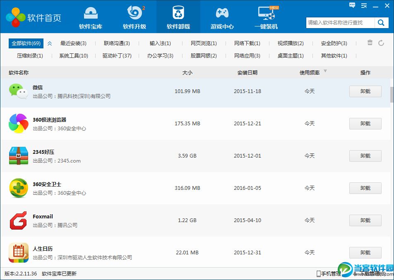Select the 全部软件(69) category tab

pyautogui.click(x=26, y=43)
